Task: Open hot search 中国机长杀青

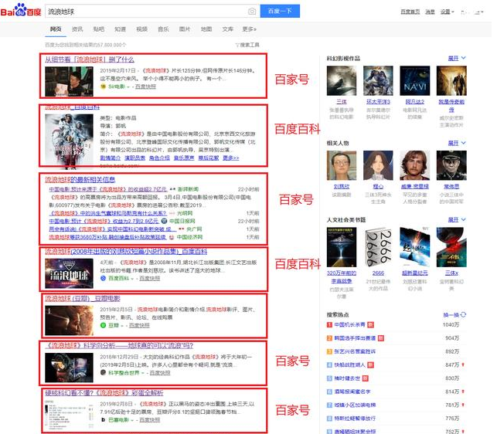Action: click(350, 324)
